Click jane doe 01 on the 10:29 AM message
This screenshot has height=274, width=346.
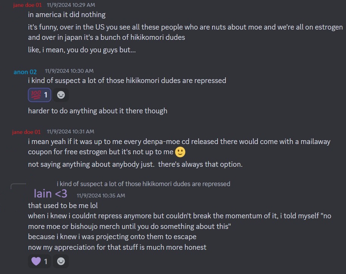tap(27, 5)
